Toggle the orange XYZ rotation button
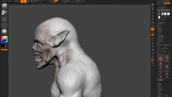 click(153, 35)
